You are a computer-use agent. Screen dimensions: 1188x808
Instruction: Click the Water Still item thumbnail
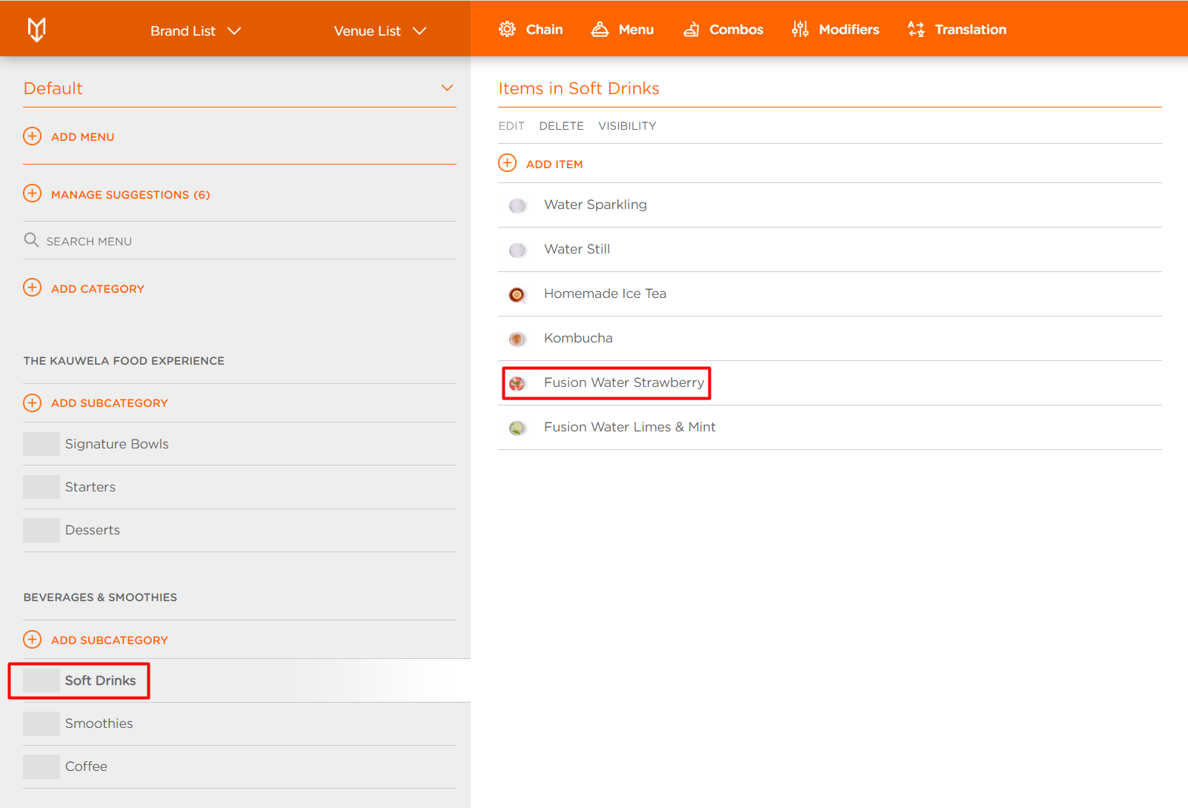pyautogui.click(x=517, y=250)
